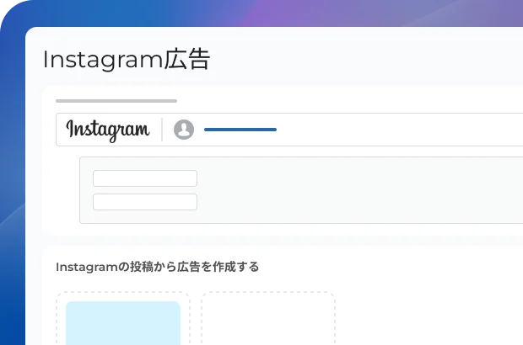Click the Instagramの投稿から広告を作成する heading
The width and height of the screenshot is (523, 345).
tap(157, 267)
